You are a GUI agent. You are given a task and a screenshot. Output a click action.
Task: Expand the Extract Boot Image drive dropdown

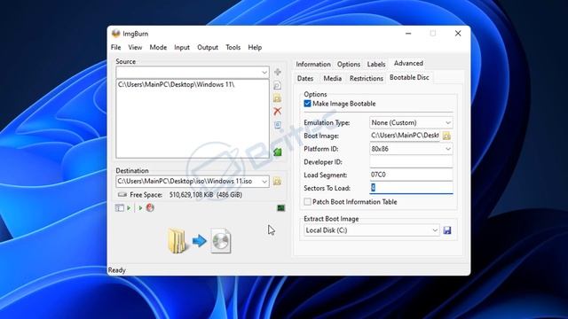(435, 230)
